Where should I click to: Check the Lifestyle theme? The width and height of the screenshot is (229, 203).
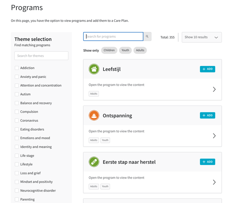[17, 165]
